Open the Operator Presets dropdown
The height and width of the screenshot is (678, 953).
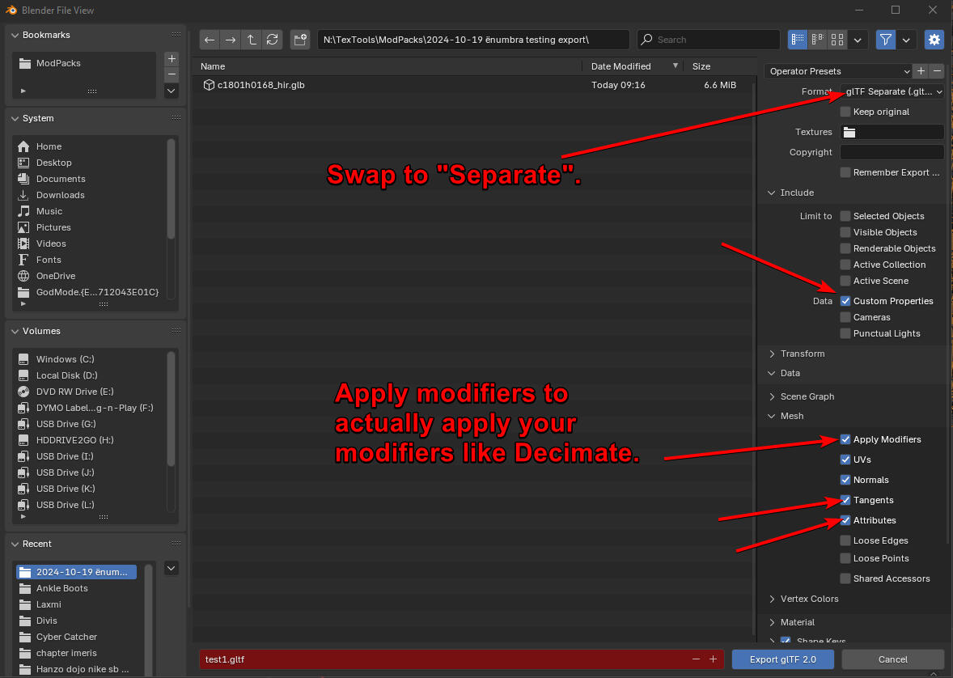[x=837, y=71]
